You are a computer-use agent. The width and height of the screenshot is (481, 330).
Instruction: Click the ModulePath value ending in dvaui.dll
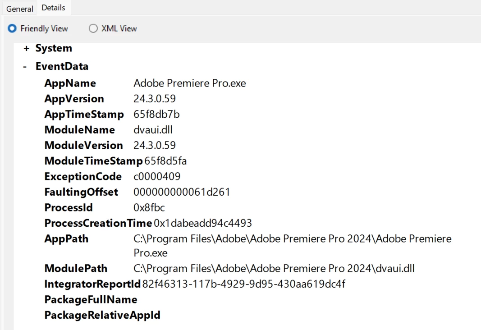(x=274, y=269)
